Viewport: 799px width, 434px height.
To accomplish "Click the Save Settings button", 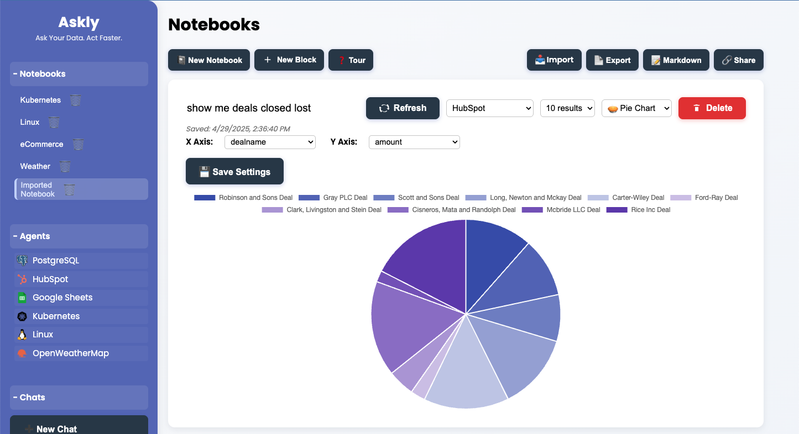I will point(234,172).
